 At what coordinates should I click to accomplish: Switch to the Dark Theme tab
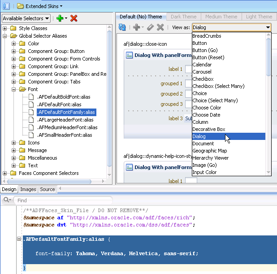tap(183, 17)
